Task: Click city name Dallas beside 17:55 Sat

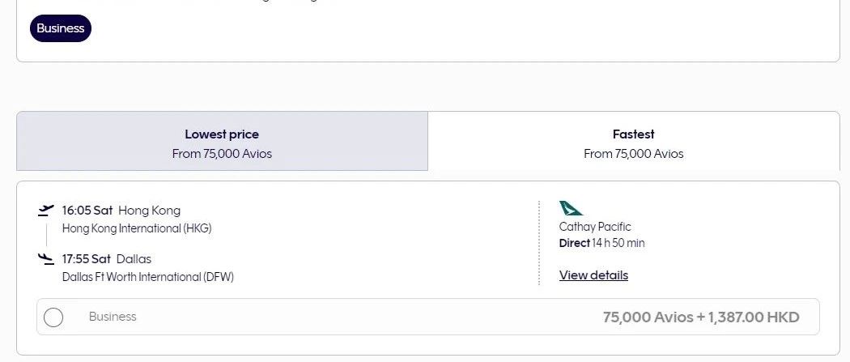Action: click(x=134, y=259)
